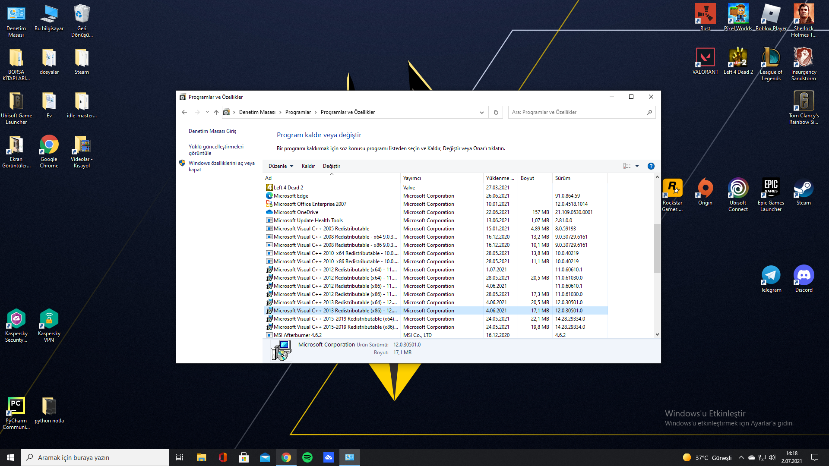Image resolution: width=829 pixels, height=466 pixels.
Task: Open Denetim Masası Giriş link
Action: click(212, 131)
